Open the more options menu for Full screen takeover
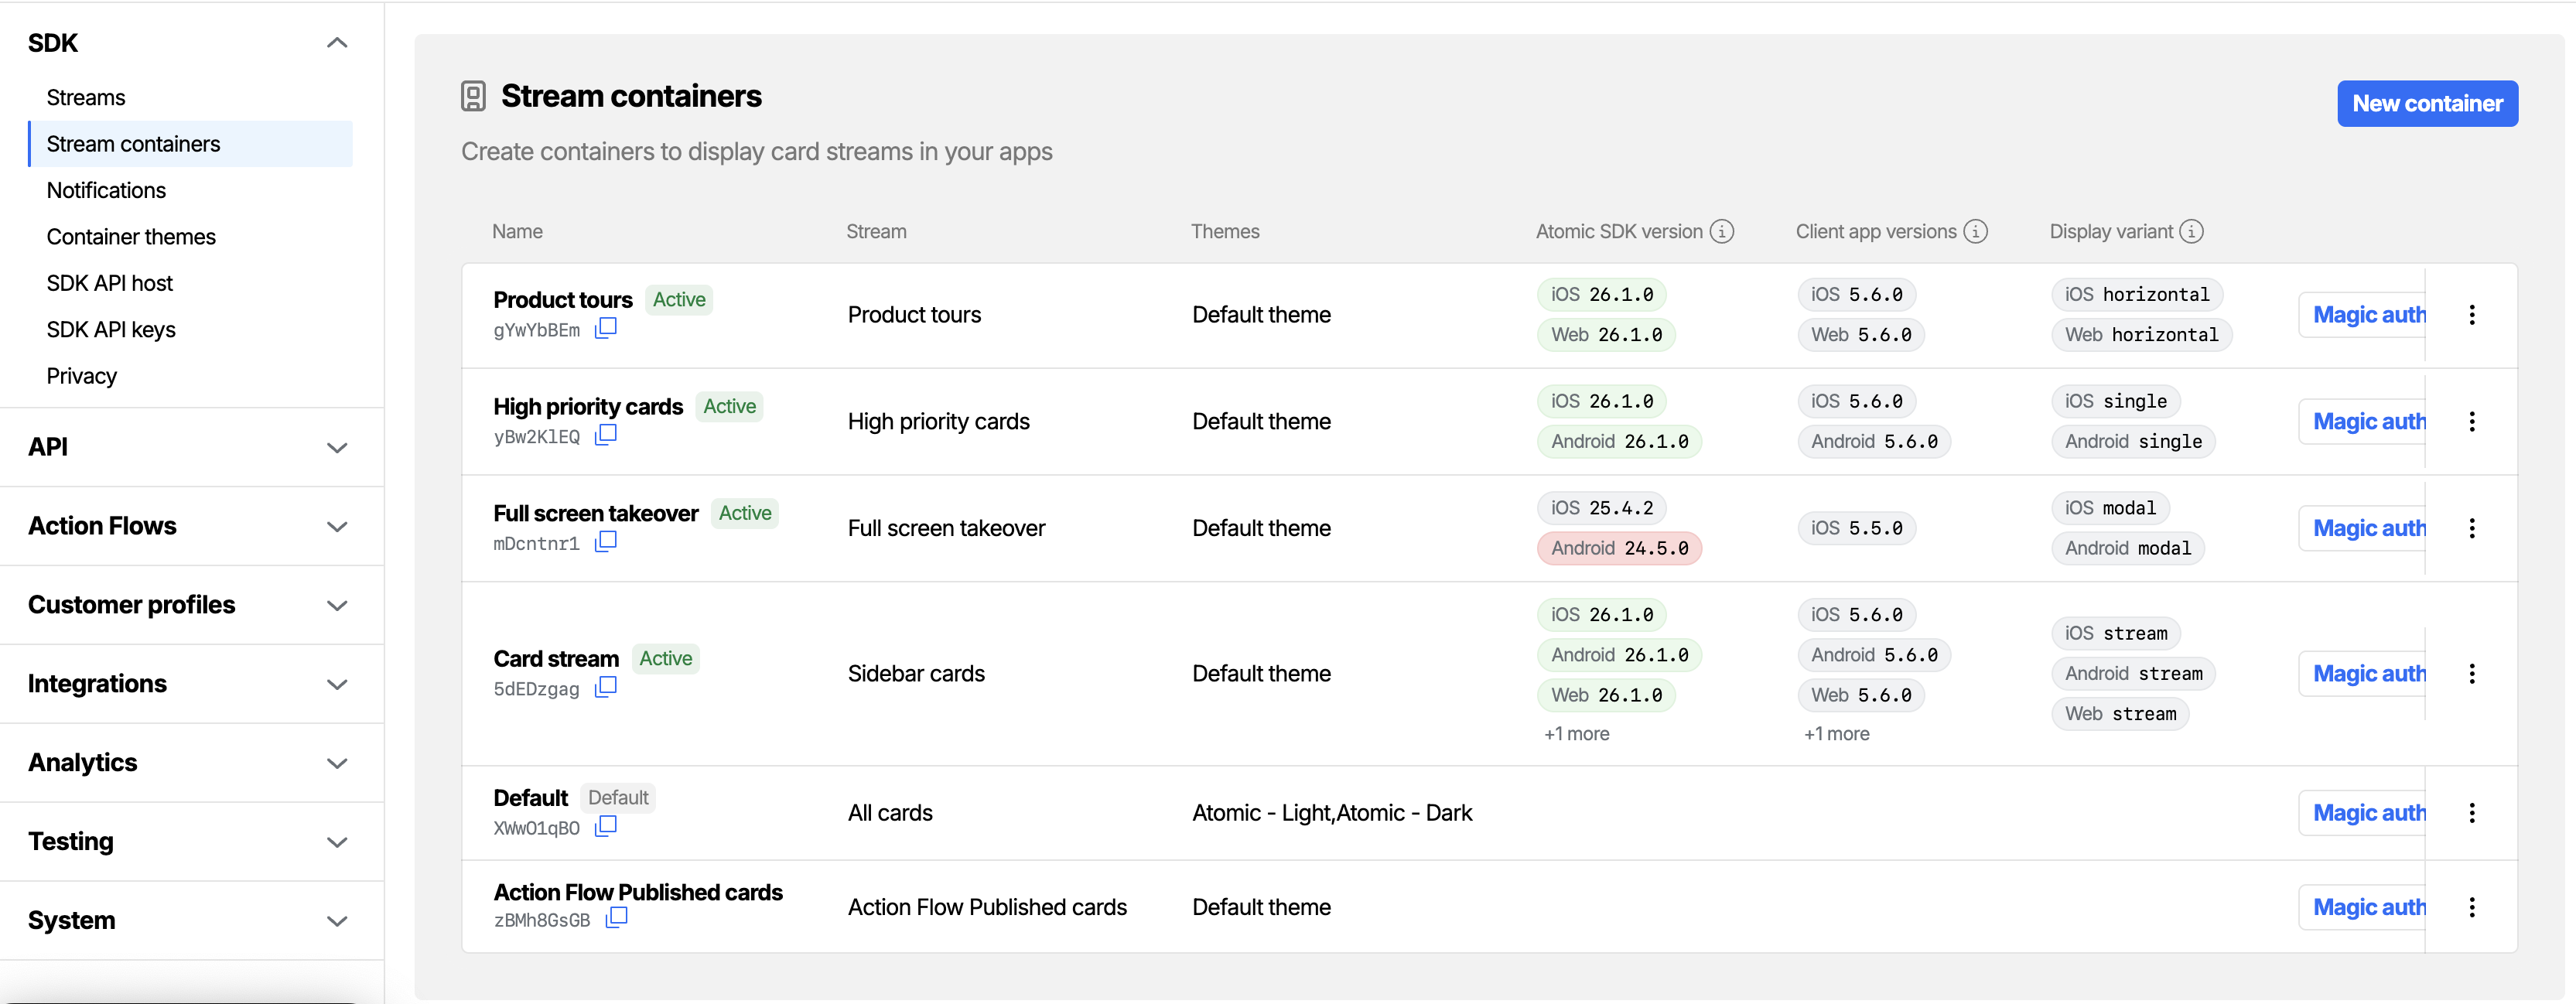The width and height of the screenshot is (2576, 1004). tap(2472, 528)
